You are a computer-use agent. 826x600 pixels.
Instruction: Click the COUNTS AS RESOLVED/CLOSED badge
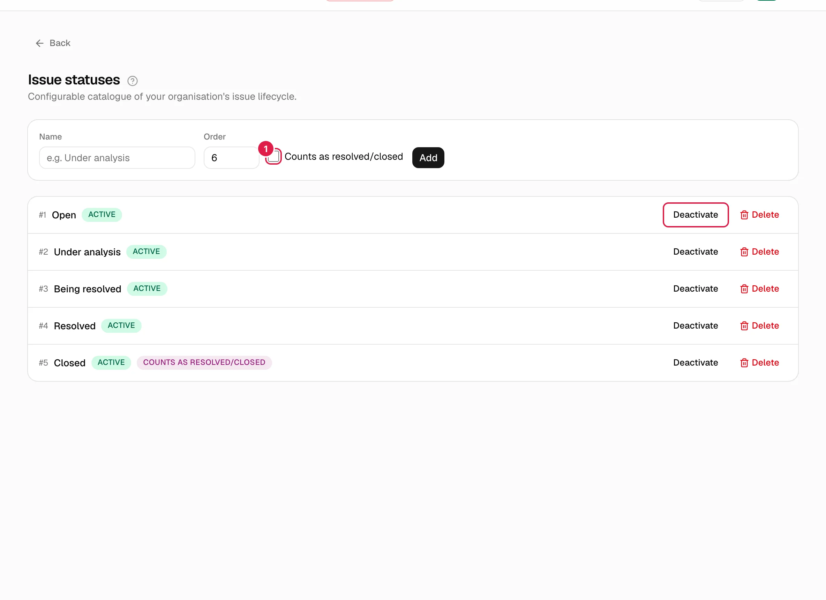[204, 362]
